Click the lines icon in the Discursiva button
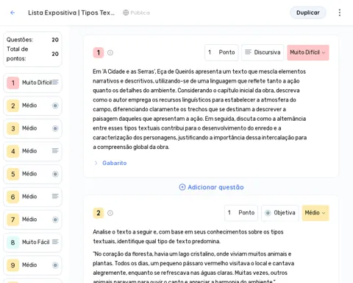 (248, 52)
